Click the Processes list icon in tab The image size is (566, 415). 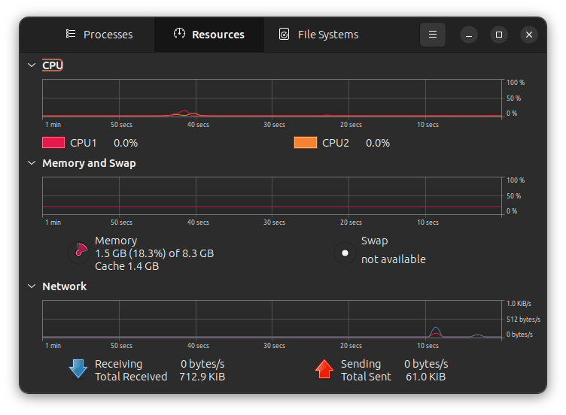tap(71, 35)
